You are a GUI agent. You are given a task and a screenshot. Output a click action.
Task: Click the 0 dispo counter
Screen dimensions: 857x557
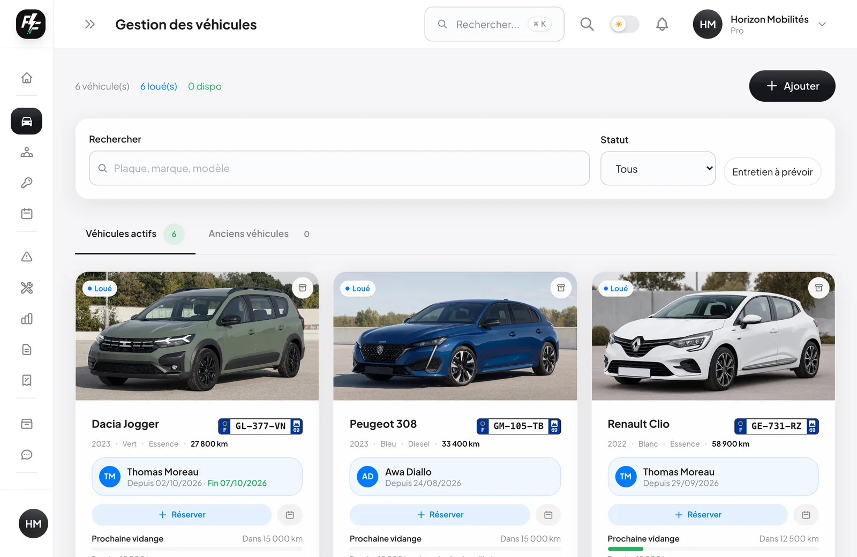pyautogui.click(x=205, y=86)
